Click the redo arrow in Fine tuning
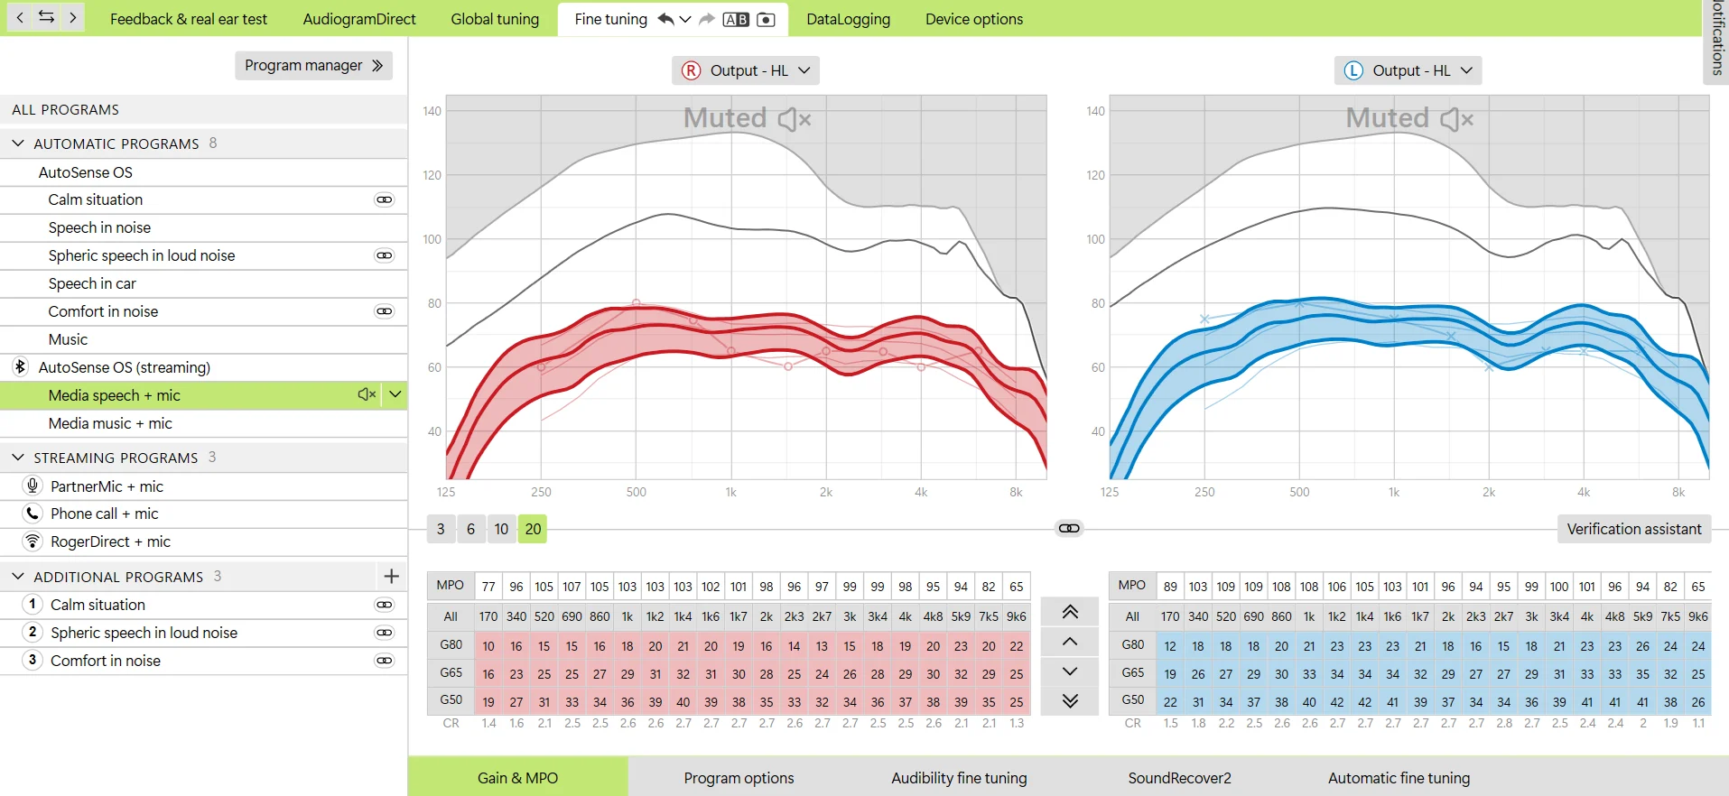Image resolution: width=1729 pixels, height=796 pixels. click(707, 19)
